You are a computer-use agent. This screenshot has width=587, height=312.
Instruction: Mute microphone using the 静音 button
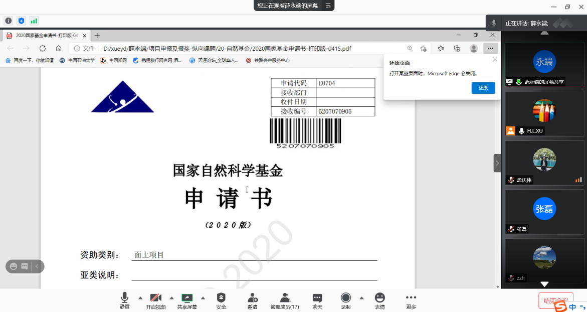tap(124, 300)
